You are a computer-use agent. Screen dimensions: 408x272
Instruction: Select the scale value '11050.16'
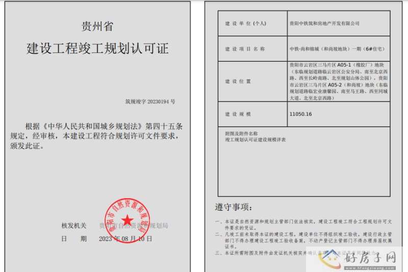click(300, 114)
